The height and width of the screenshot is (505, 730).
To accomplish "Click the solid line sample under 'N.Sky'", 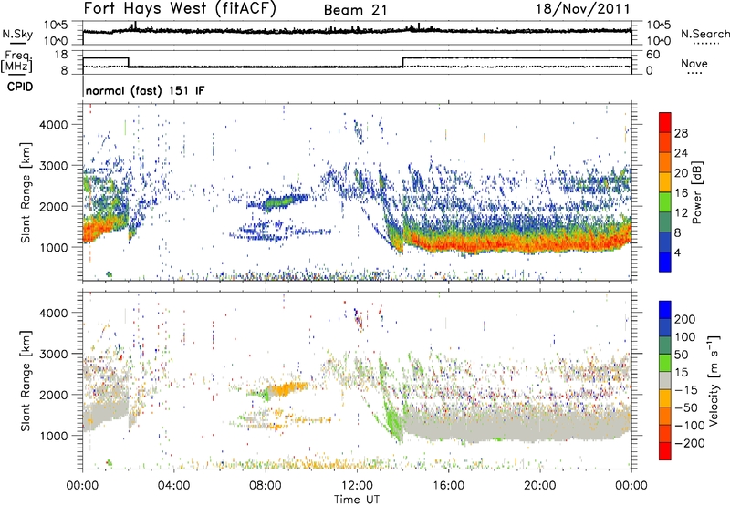I will [17, 43].
